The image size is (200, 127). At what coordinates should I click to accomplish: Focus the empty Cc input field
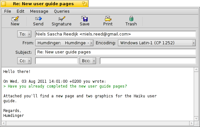[x=57, y=61]
